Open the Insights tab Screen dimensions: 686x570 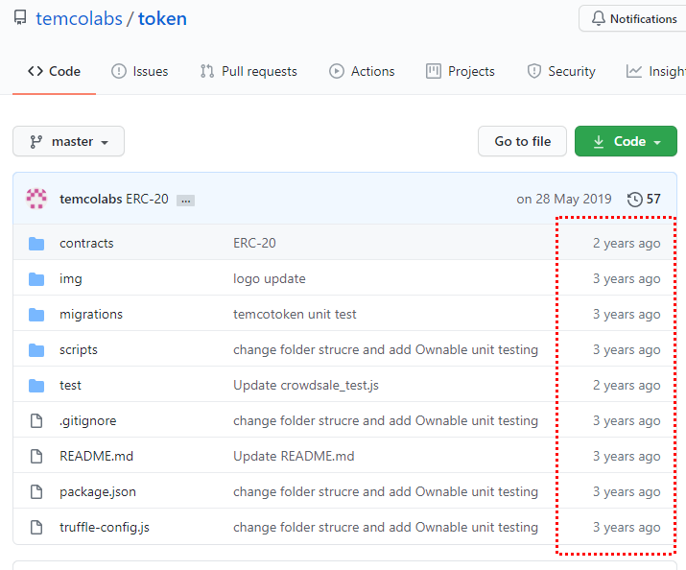[x=656, y=71]
